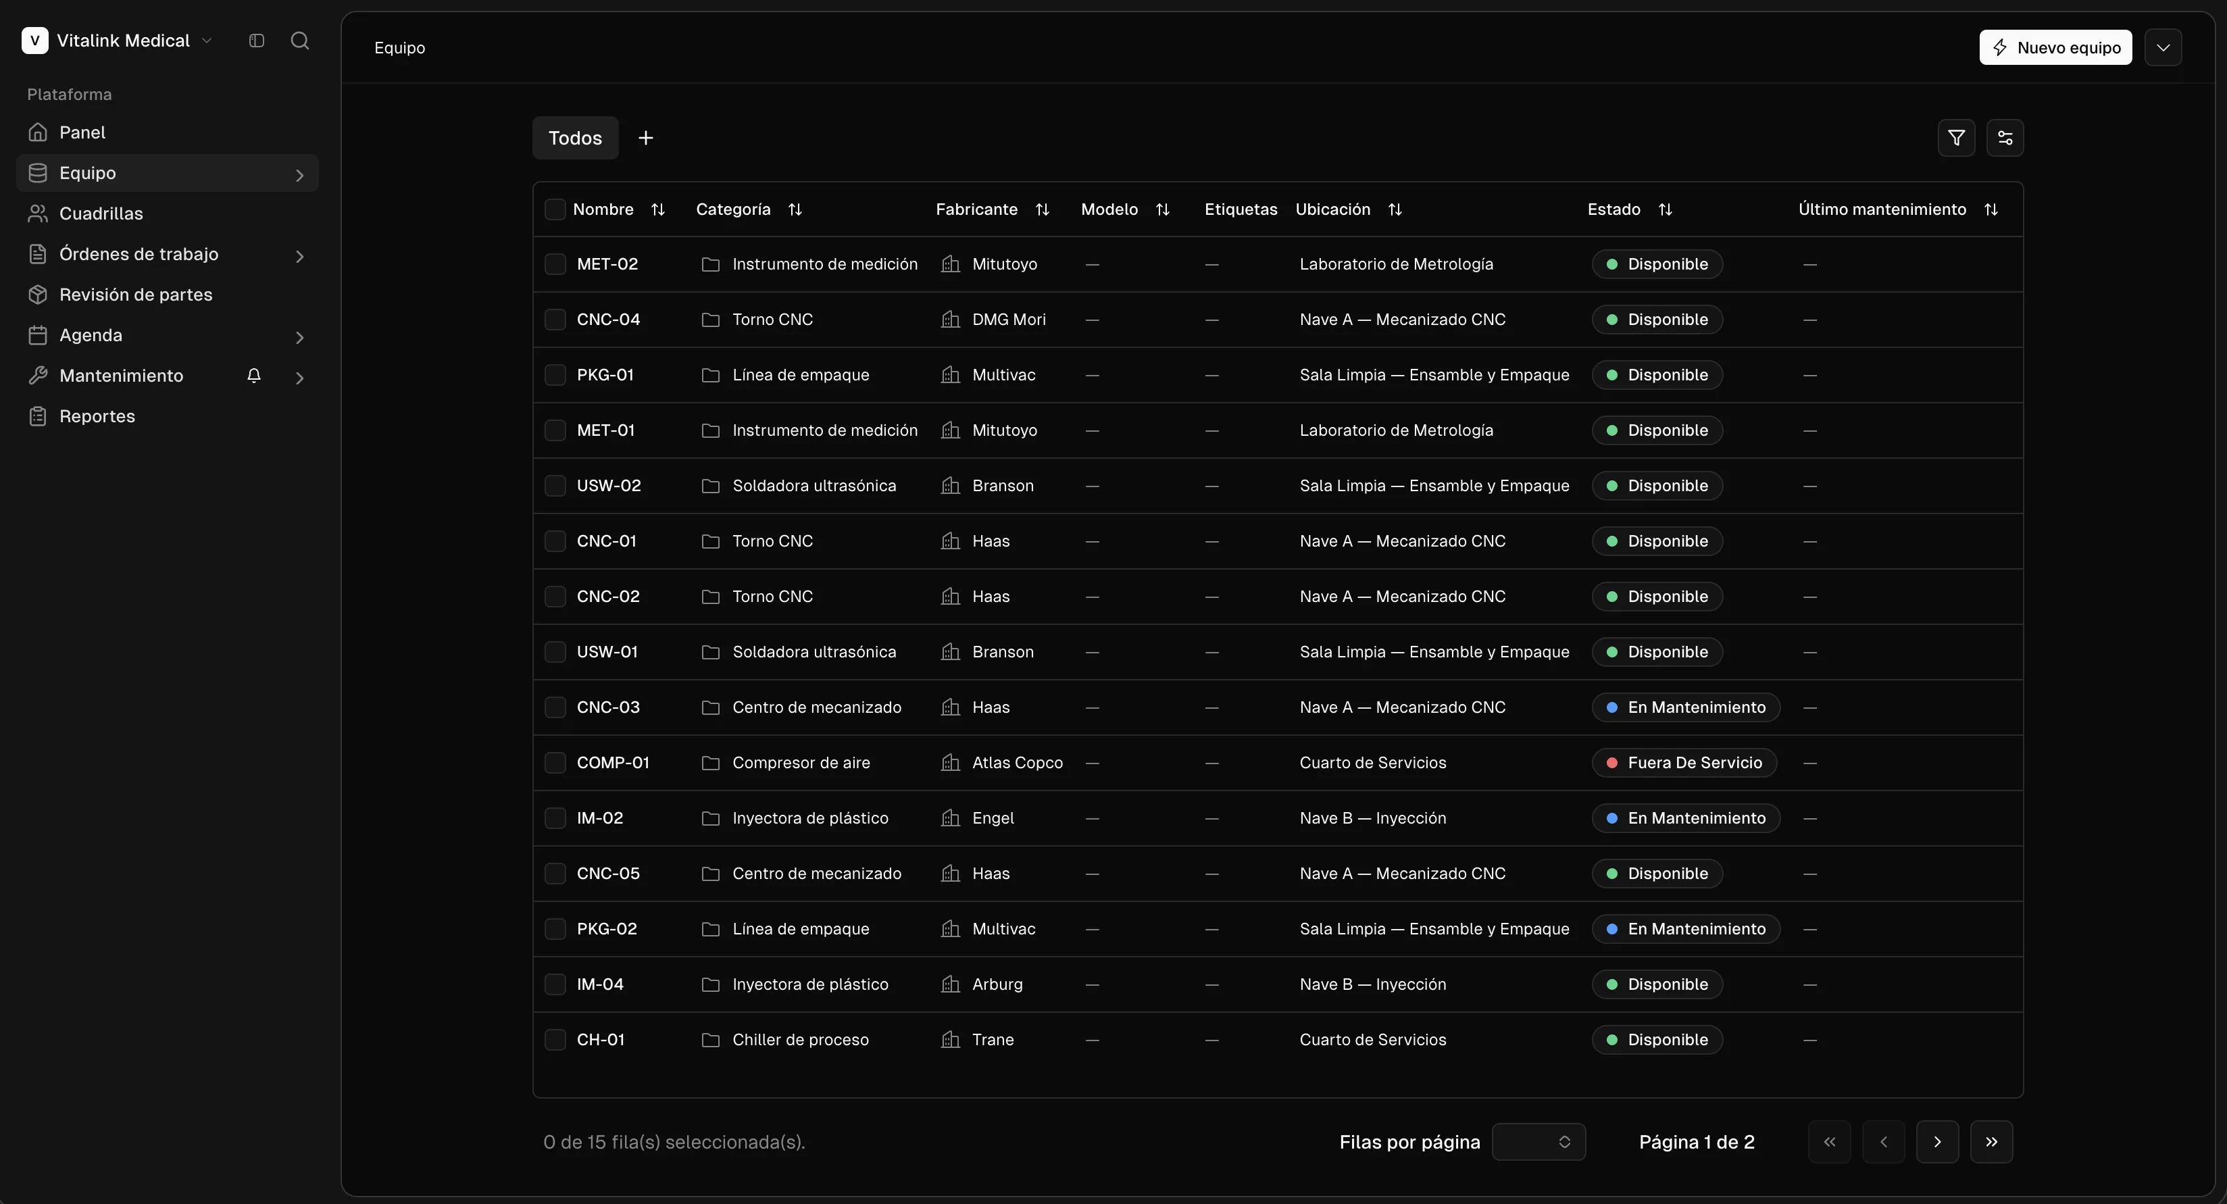Jump to the last page arrow
The height and width of the screenshot is (1204, 2227).
[x=1992, y=1142]
